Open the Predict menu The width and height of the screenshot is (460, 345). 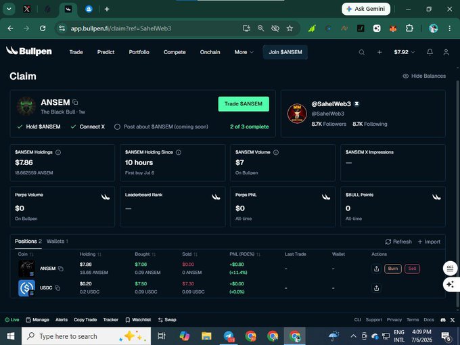(x=106, y=52)
